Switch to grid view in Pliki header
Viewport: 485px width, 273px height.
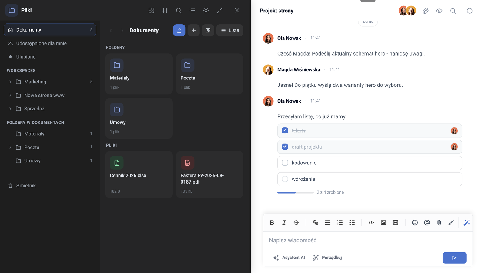[x=151, y=11]
